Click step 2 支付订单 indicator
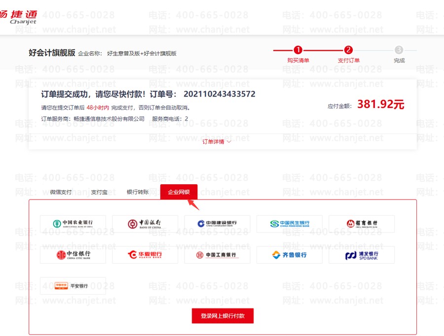444x336 pixels. pos(348,54)
